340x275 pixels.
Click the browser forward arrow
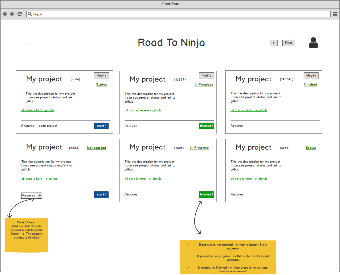point(12,14)
